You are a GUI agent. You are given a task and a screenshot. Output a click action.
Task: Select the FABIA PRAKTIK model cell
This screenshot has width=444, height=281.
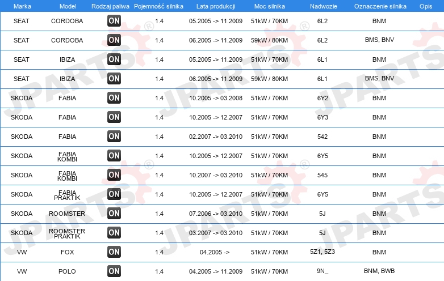coord(67,195)
